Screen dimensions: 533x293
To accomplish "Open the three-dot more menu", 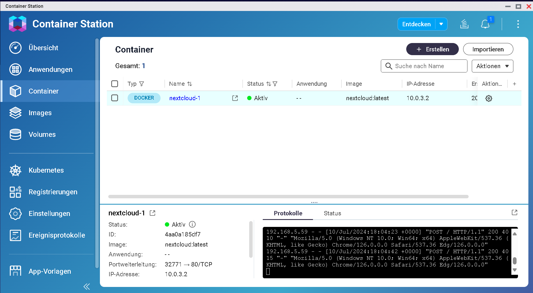I will [x=518, y=24].
